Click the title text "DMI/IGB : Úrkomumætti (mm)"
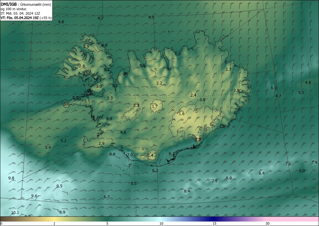This screenshot has width=319, height=226. 26,4
